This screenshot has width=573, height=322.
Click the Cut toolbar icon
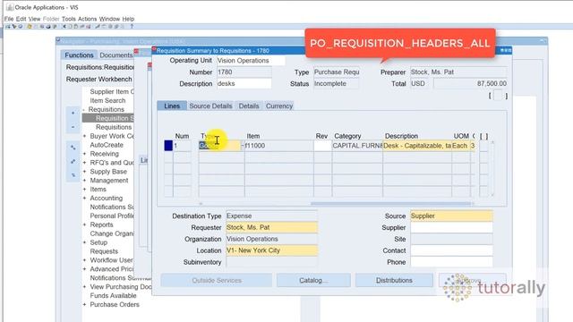(x=64, y=26)
